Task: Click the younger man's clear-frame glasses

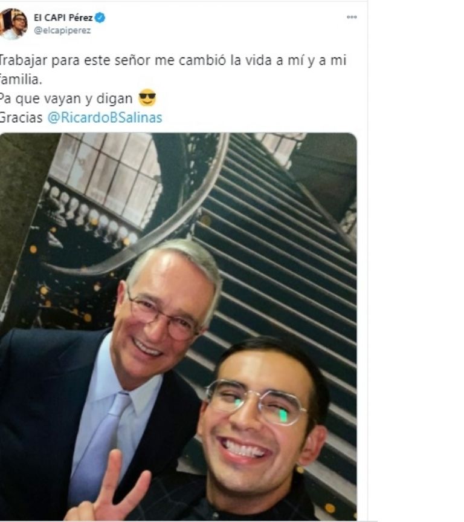Action: click(256, 402)
